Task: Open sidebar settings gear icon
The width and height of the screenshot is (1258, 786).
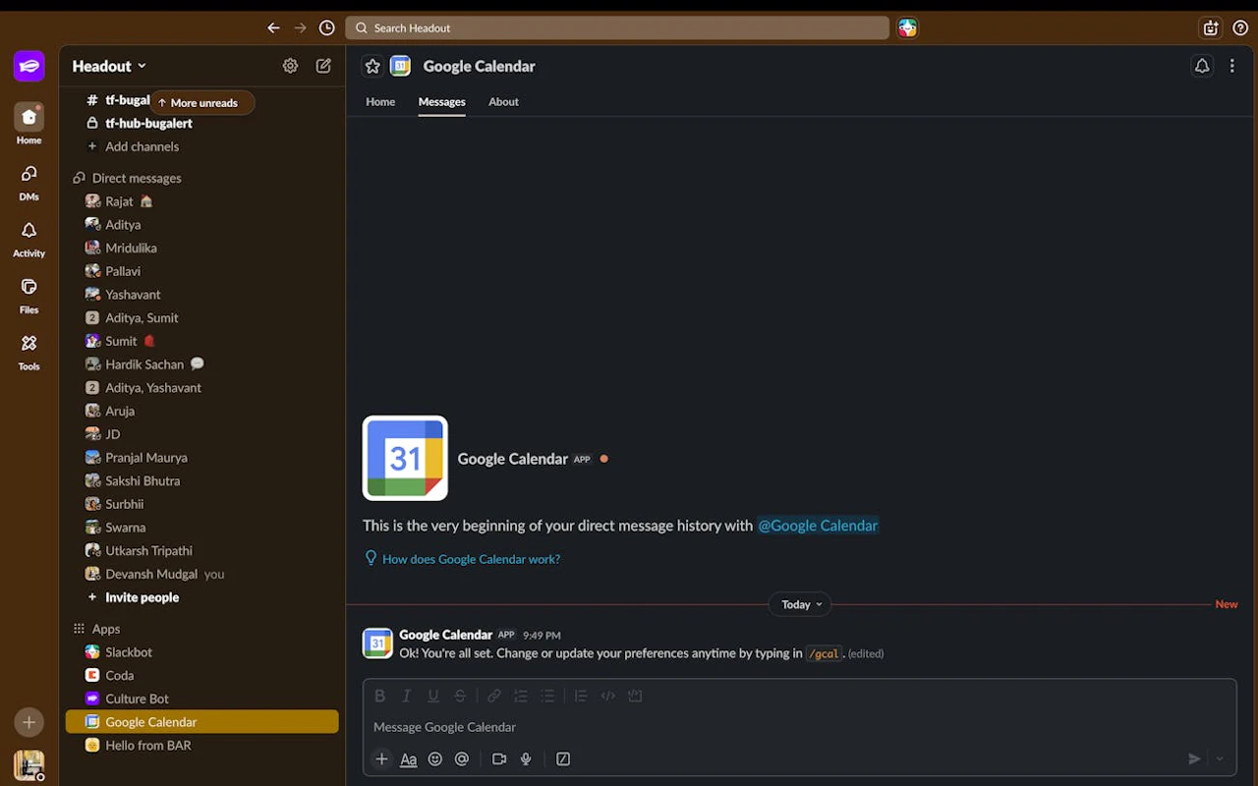Action: (290, 66)
